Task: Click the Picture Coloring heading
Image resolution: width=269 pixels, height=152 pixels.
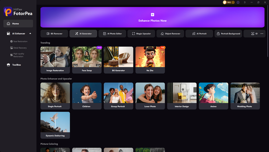Action: coord(49,144)
